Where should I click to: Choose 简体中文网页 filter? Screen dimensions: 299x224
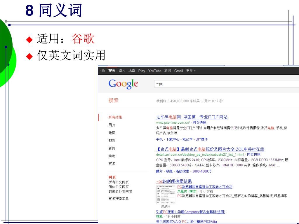point(119,187)
